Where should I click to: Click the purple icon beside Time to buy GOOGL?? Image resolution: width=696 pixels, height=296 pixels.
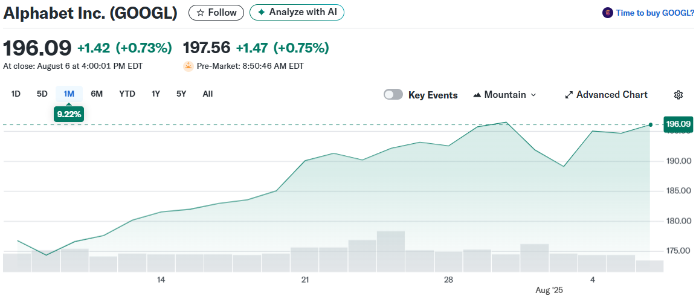607,13
